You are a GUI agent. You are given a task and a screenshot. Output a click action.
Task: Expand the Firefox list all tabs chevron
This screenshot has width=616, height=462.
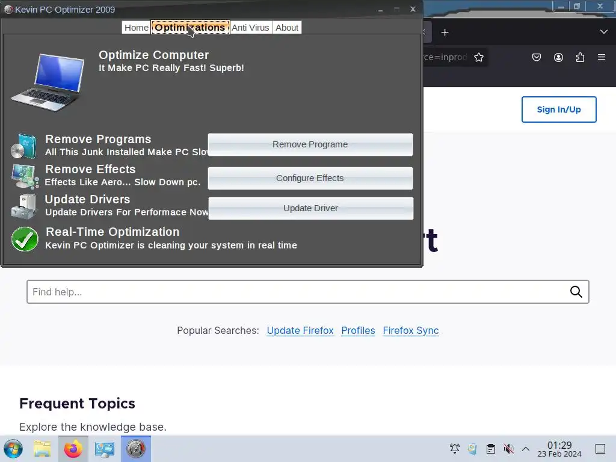point(604,32)
